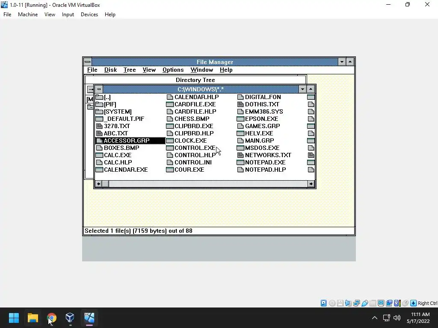The width and height of the screenshot is (438, 328).
Task: Click the BOXES.BMP file icon
Action: tap(99, 148)
